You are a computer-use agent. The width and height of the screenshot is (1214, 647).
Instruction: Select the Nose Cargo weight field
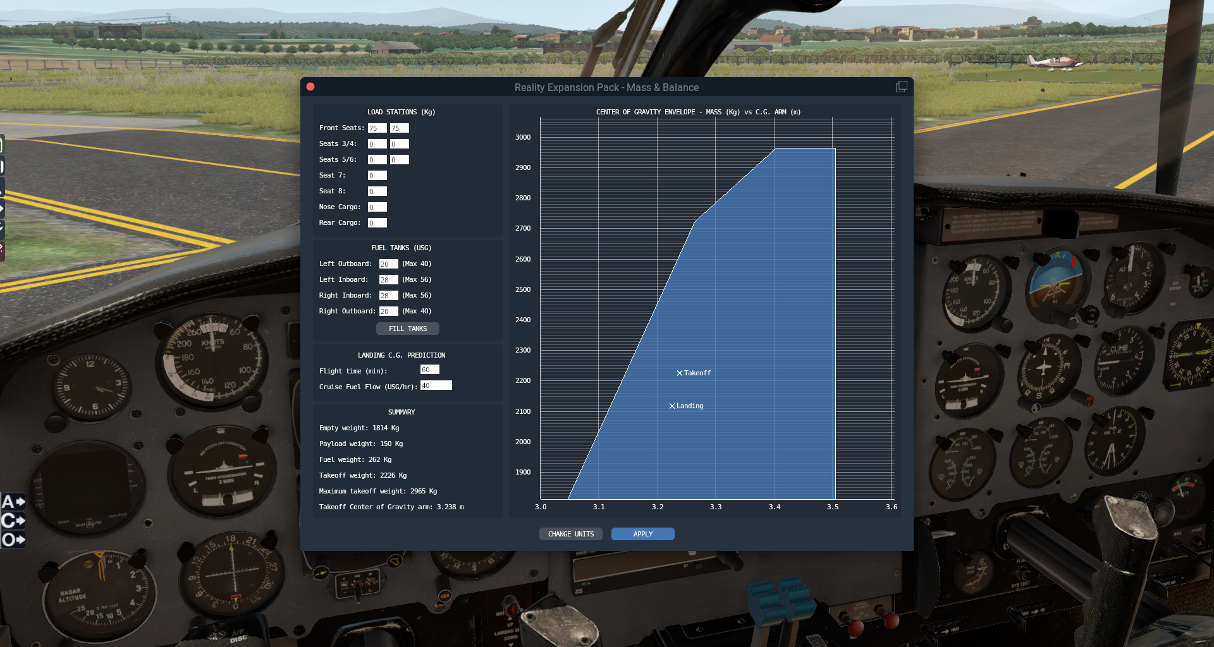(x=377, y=207)
